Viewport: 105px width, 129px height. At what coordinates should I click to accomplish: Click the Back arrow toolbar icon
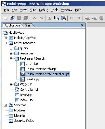[72, 18]
